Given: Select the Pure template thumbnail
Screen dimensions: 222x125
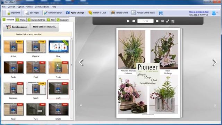Looking at the screenshot, I should pos(36,109).
